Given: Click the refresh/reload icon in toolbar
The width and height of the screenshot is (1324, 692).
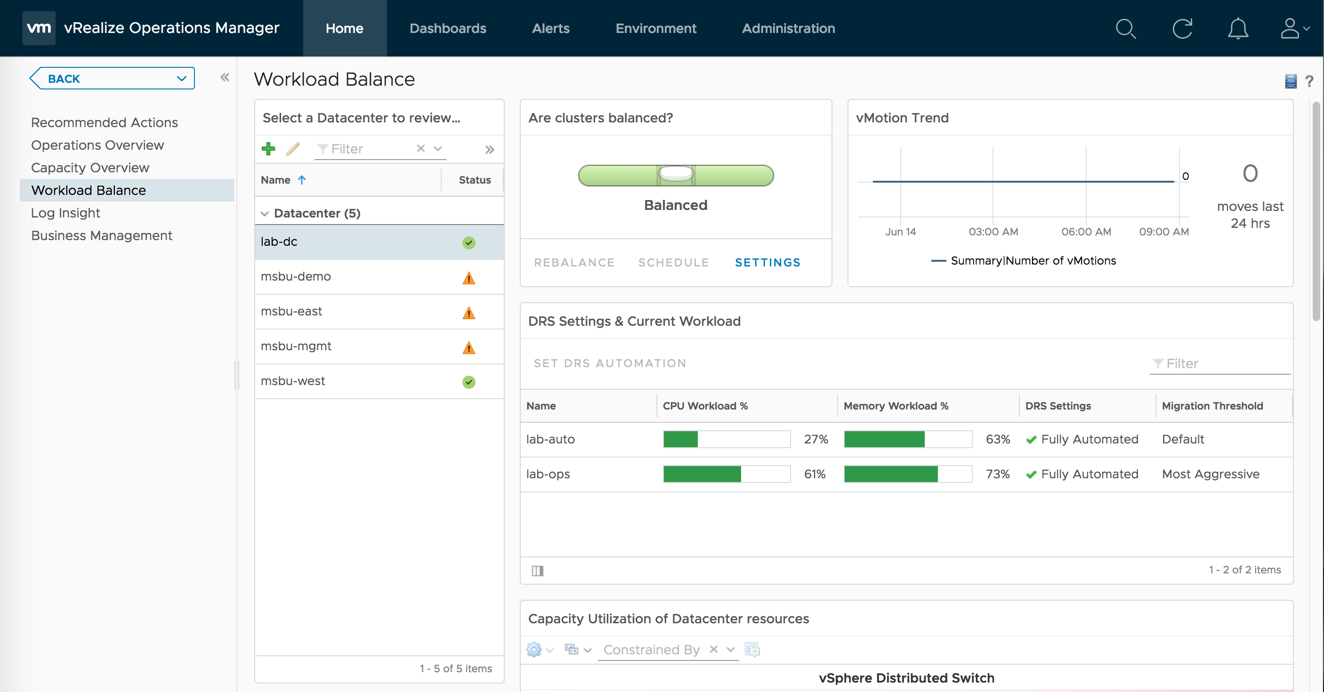Looking at the screenshot, I should (1182, 28).
